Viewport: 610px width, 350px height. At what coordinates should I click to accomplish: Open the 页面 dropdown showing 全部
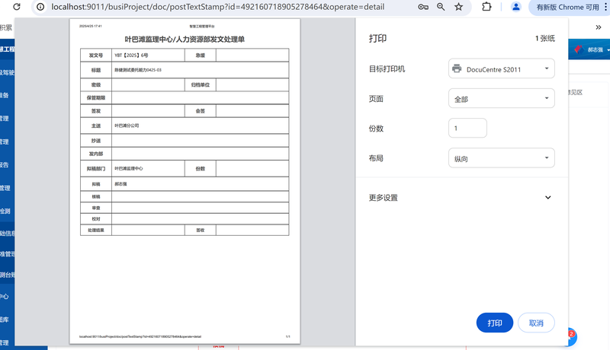click(x=501, y=99)
